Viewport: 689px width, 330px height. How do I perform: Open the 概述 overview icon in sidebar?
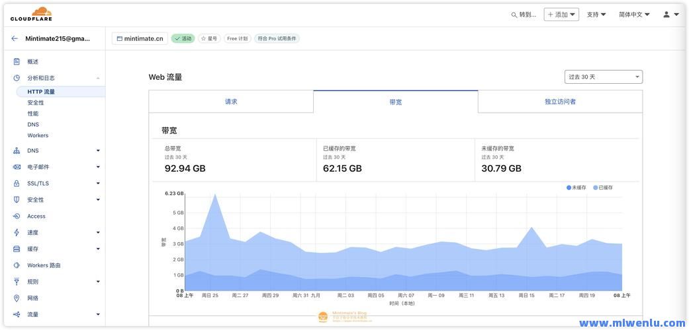point(17,61)
